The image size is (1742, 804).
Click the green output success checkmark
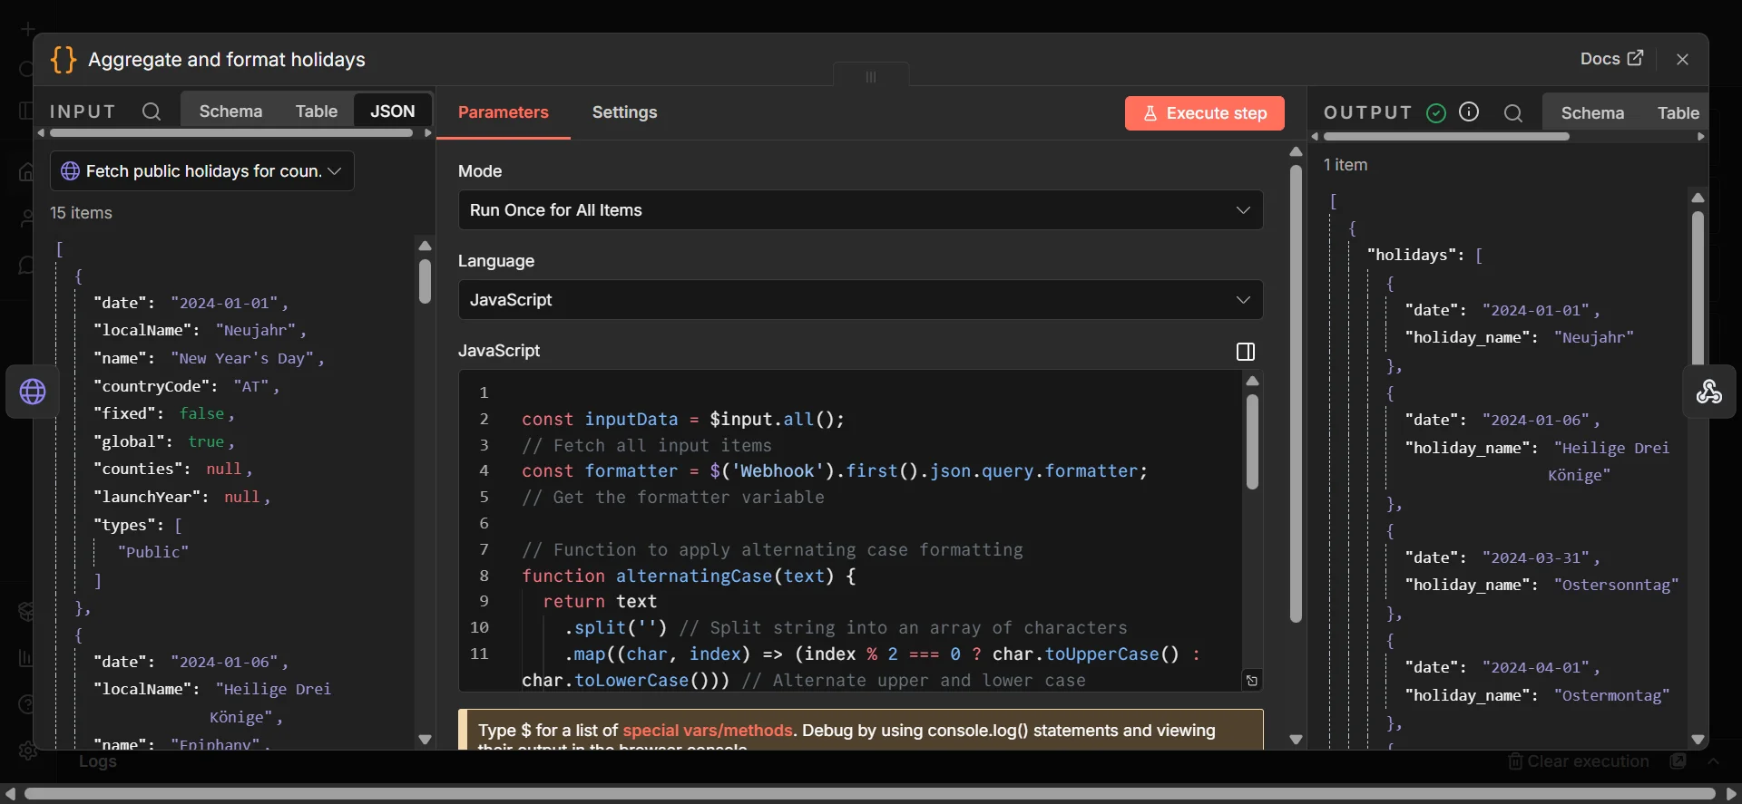pyautogui.click(x=1436, y=112)
